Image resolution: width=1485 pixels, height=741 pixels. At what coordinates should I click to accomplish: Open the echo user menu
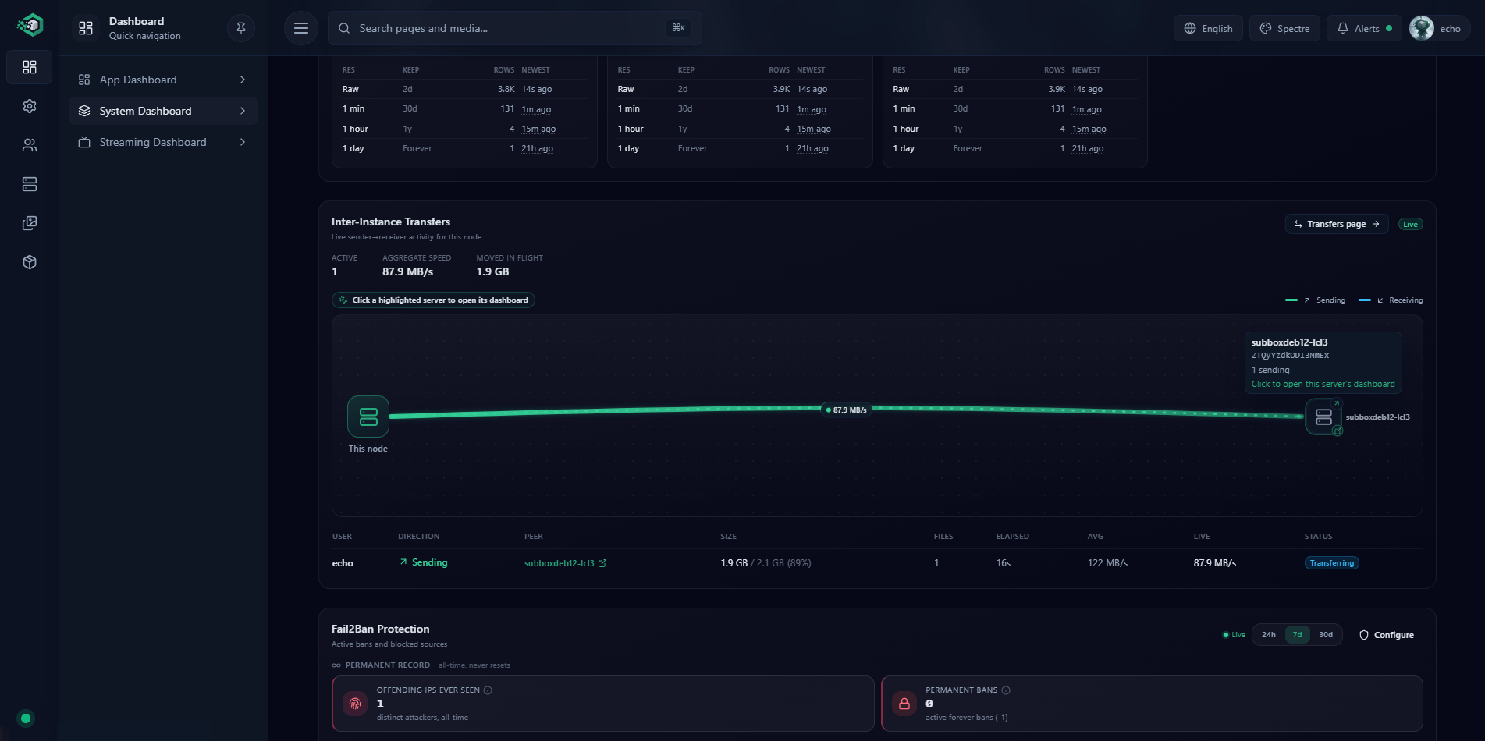tap(1439, 28)
